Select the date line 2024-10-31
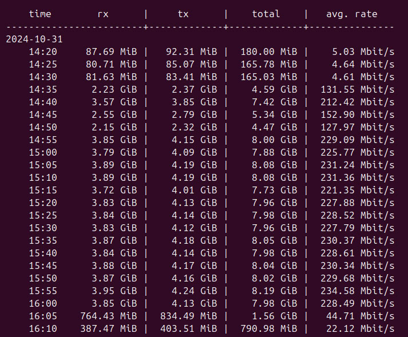The width and height of the screenshot is (408, 337). tap(34, 39)
